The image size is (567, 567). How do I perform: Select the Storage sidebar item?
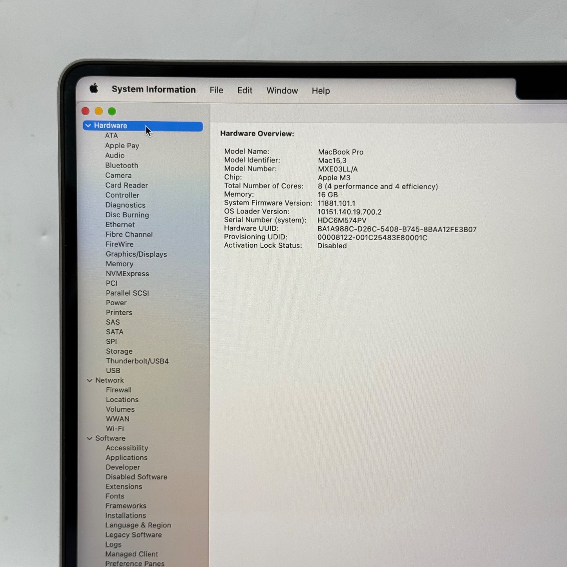point(119,351)
